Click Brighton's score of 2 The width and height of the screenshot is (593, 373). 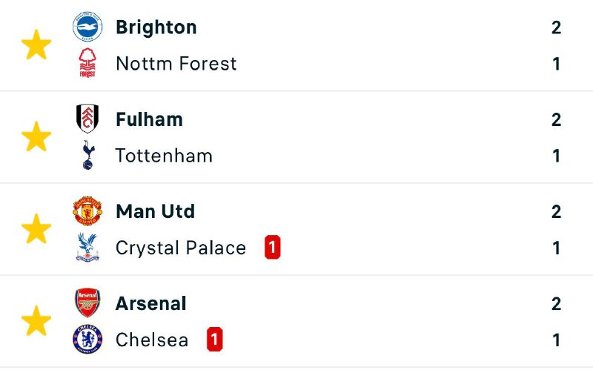pyautogui.click(x=557, y=28)
